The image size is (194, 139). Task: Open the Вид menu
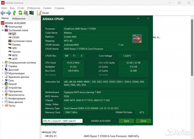tap(12, 8)
